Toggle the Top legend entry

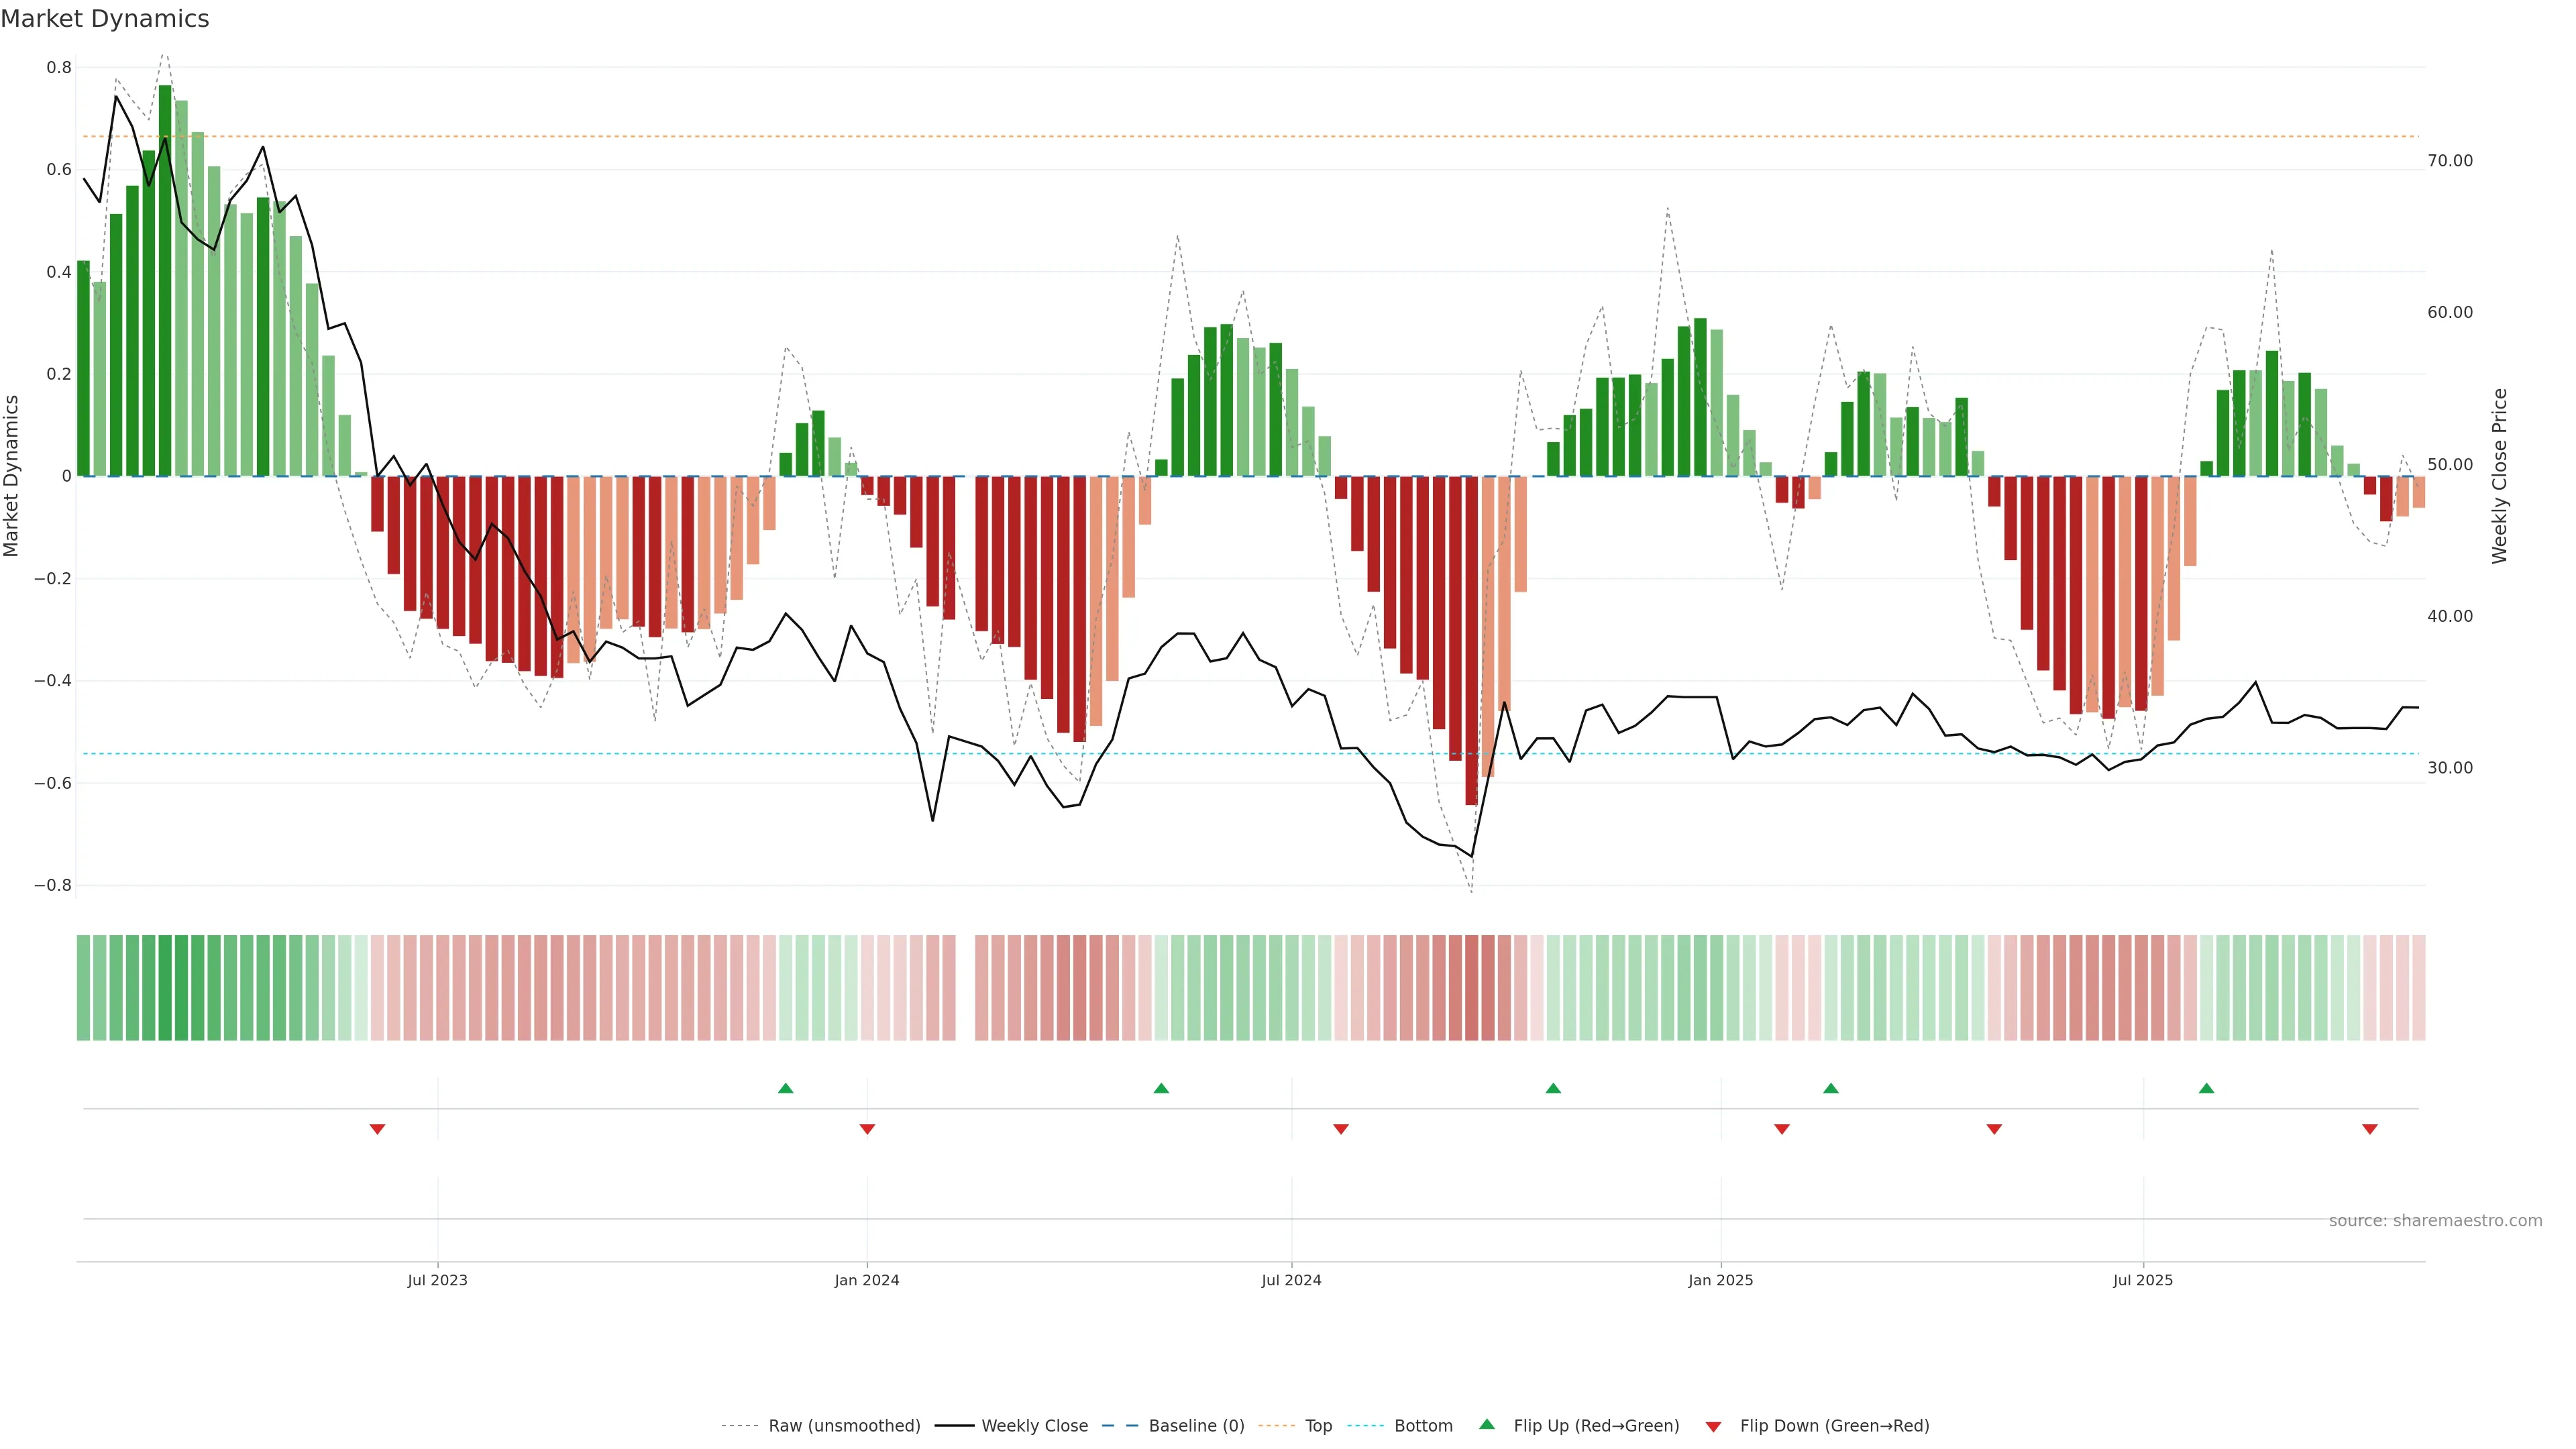(x=1318, y=1426)
